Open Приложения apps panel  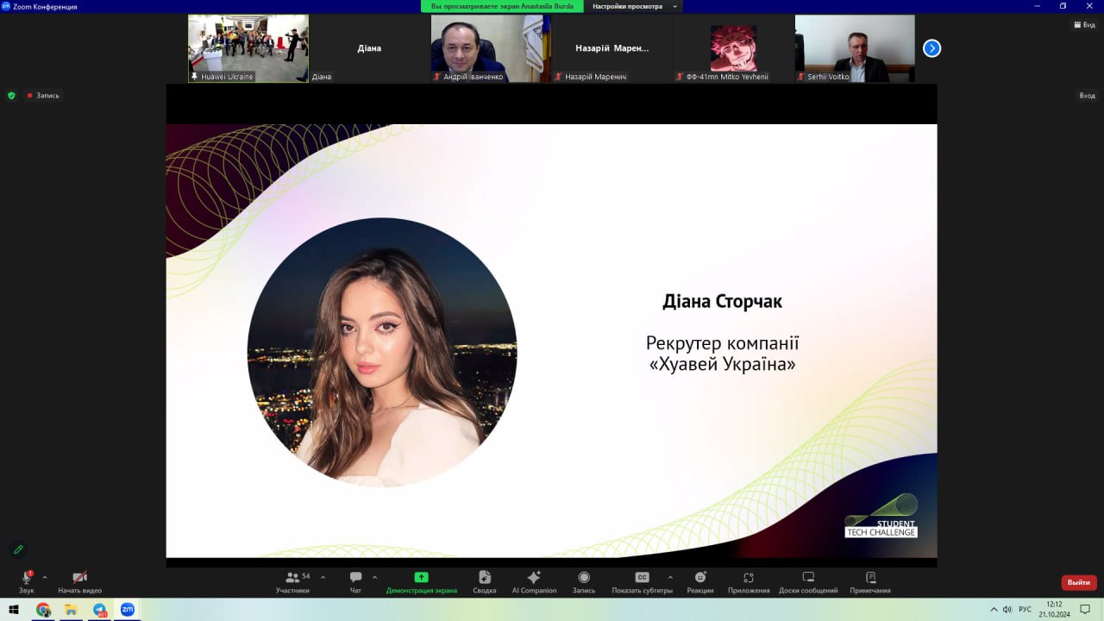(x=748, y=581)
